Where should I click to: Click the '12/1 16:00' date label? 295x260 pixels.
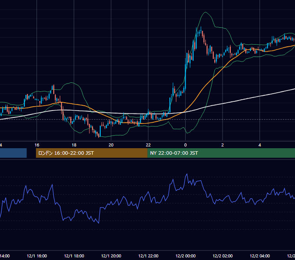[37, 256]
